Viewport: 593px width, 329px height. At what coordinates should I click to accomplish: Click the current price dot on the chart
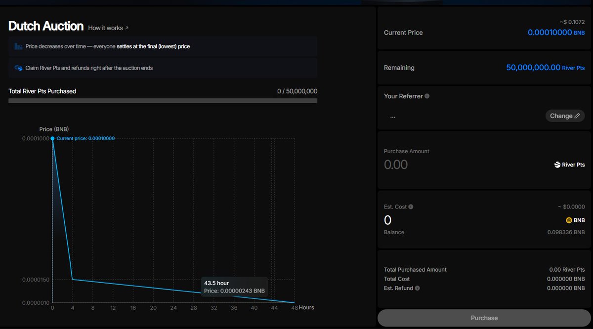[x=52, y=138]
